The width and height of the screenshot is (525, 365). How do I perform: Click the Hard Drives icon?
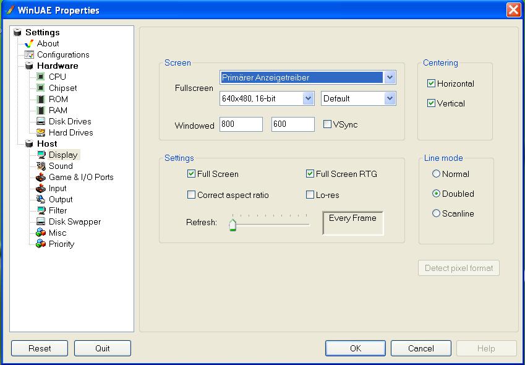pyautogui.click(x=41, y=132)
